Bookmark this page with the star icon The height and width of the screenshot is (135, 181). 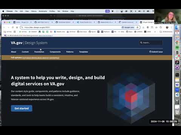click(138, 27)
